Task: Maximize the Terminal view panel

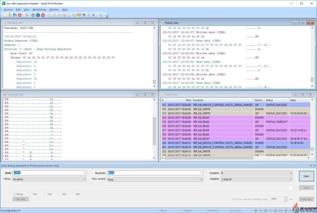Action: point(145,94)
